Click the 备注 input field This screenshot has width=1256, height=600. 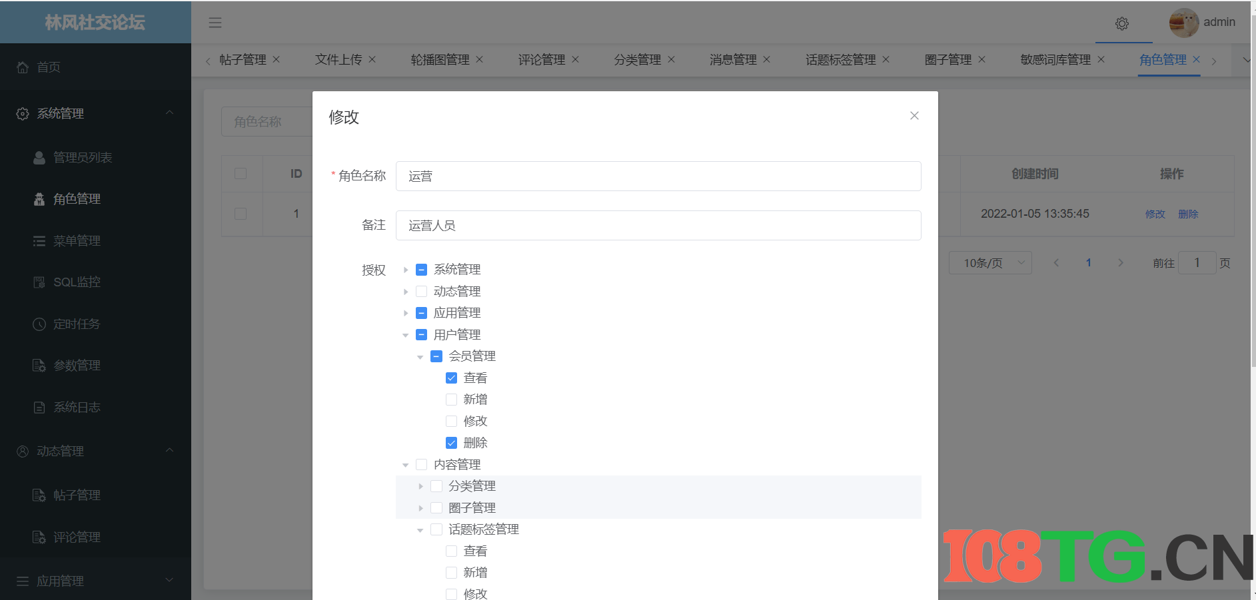pyautogui.click(x=658, y=225)
